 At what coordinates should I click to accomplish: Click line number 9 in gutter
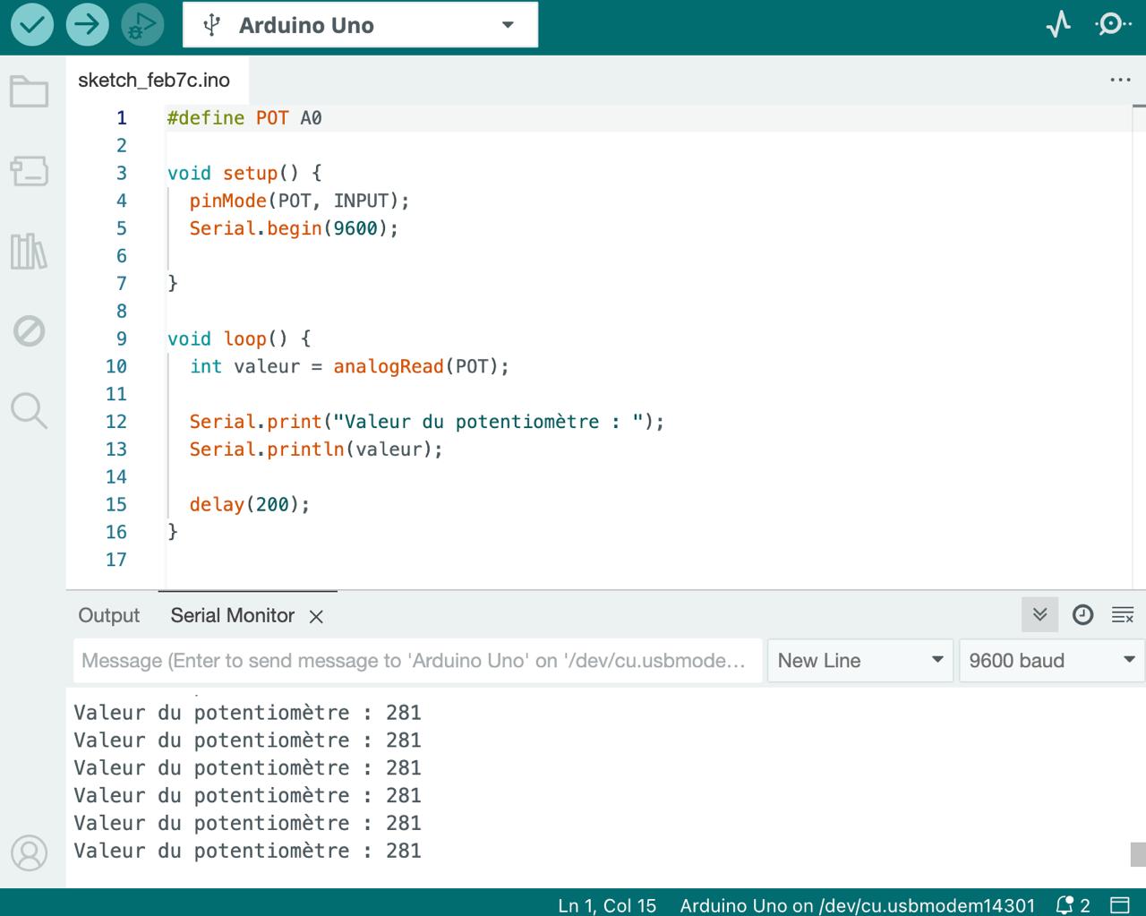pos(122,338)
